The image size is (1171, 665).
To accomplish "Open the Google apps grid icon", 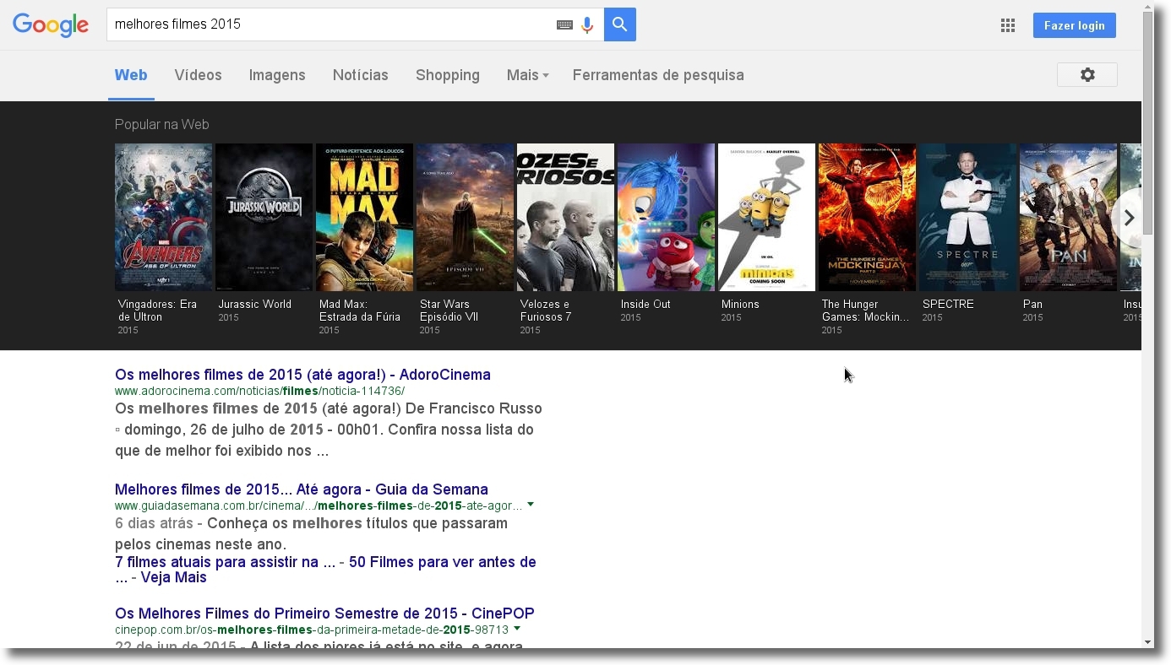I will (x=1007, y=25).
